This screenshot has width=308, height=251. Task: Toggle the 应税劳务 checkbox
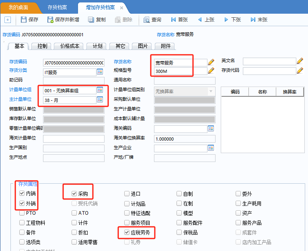pyautogui.click(x=127, y=232)
